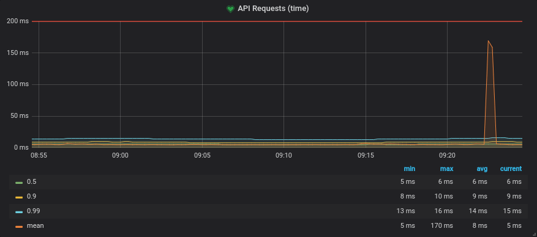Toggle the mean series in legend

pyautogui.click(x=36, y=226)
